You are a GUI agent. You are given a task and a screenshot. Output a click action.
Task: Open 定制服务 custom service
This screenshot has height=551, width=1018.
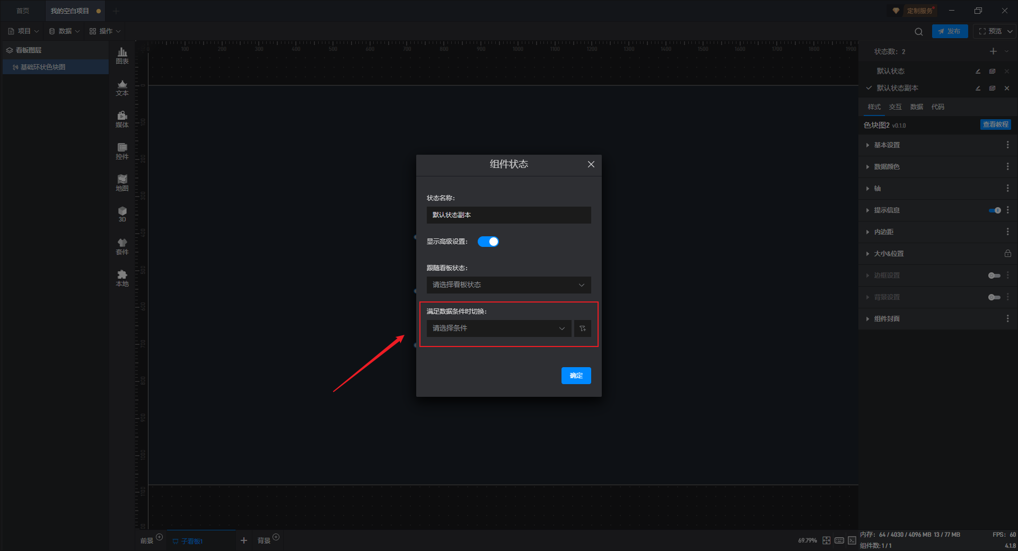pos(915,11)
